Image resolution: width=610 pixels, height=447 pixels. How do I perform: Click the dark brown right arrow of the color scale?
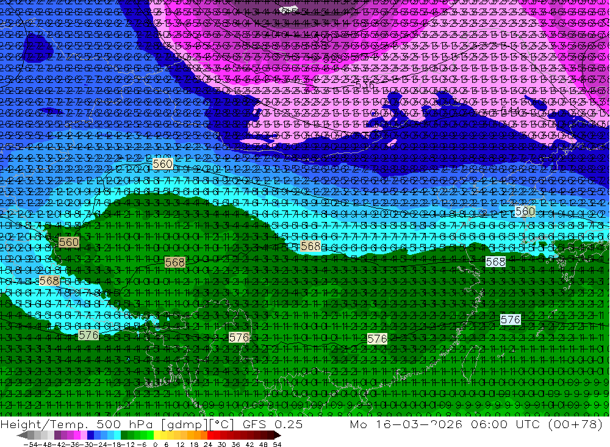click(x=278, y=435)
